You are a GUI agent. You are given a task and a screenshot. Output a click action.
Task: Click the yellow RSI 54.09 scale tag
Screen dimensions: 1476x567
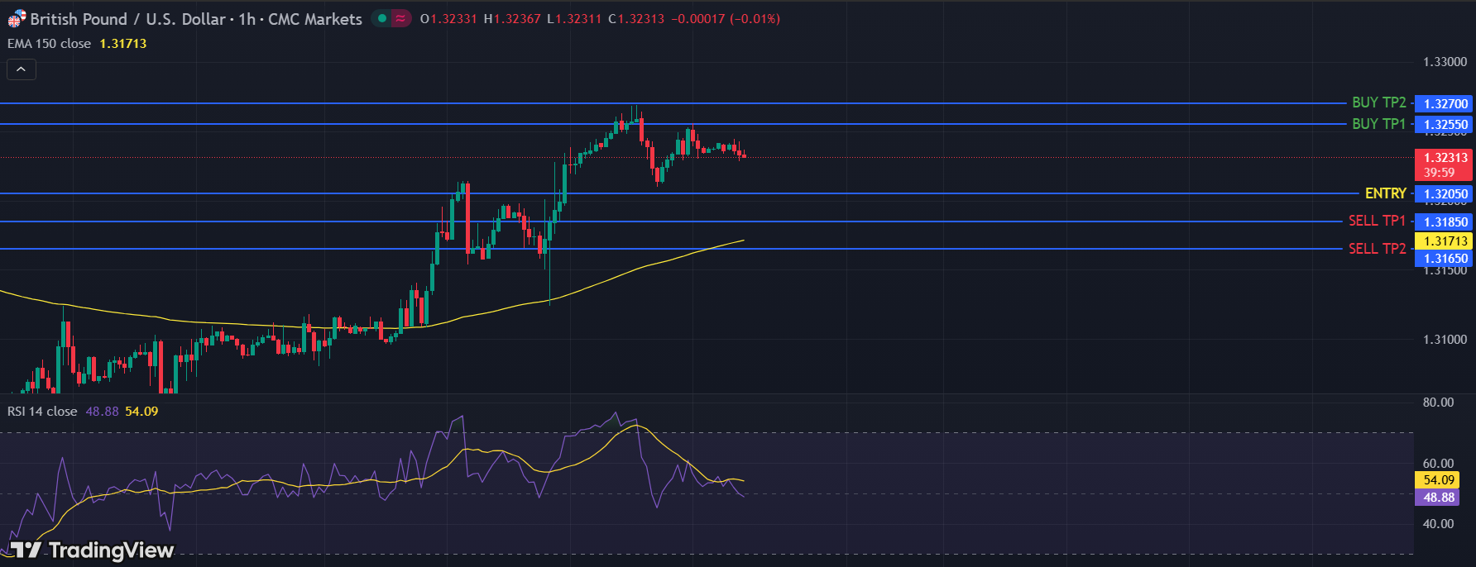pyautogui.click(x=1438, y=479)
